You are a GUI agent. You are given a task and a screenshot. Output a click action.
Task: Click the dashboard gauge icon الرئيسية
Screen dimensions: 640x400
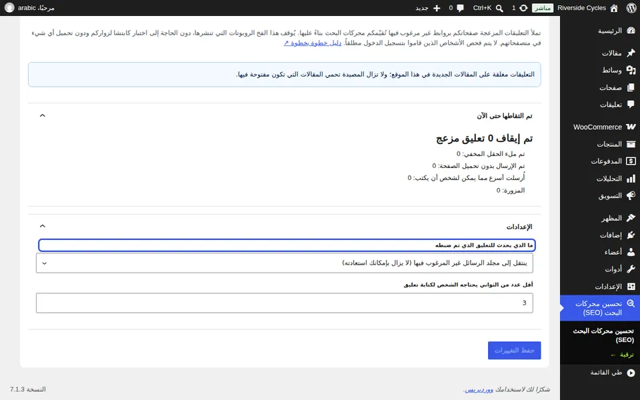(631, 31)
